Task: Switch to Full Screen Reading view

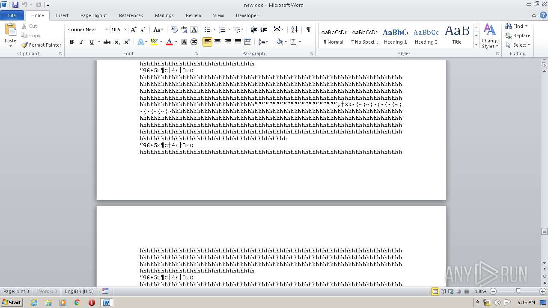Action: 443,291
